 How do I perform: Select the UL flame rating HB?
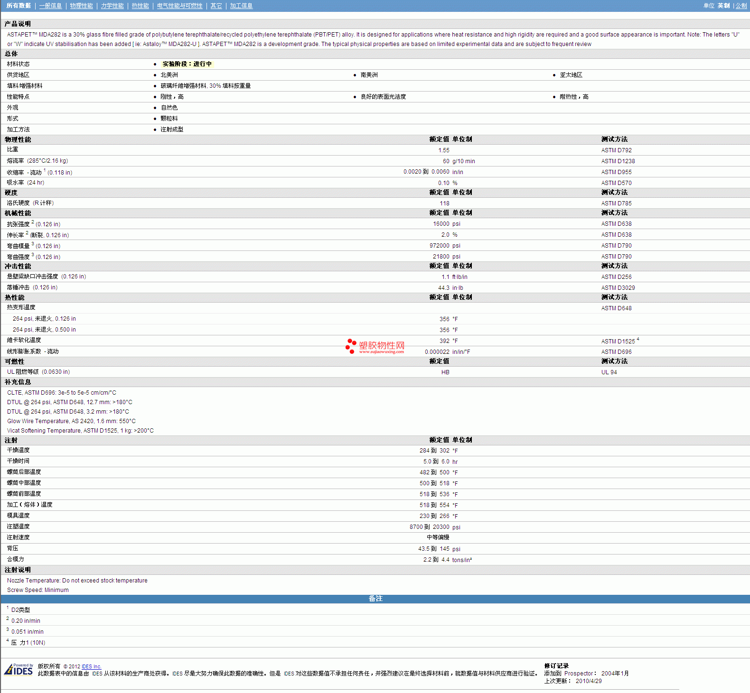tap(445, 372)
